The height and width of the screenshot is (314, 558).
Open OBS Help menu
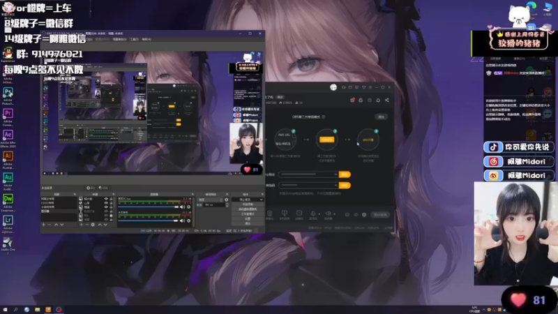pos(146,39)
